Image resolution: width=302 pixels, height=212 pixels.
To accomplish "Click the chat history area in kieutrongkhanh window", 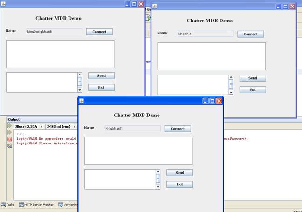I will click(x=60, y=54).
